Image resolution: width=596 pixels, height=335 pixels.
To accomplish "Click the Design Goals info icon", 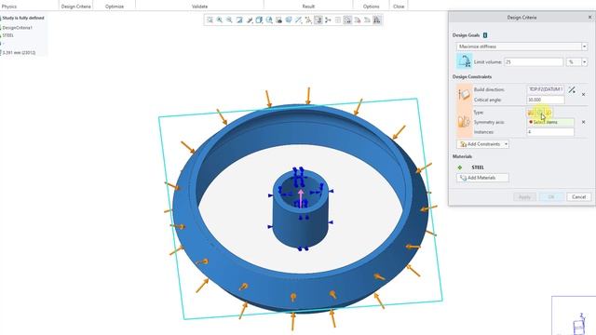I will coord(485,35).
